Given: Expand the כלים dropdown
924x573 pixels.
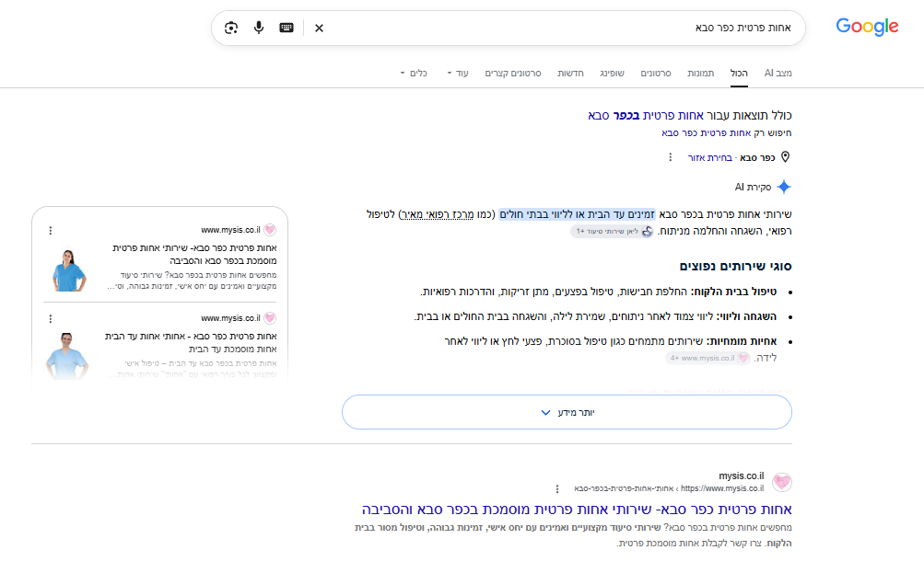Looking at the screenshot, I should coord(414,73).
